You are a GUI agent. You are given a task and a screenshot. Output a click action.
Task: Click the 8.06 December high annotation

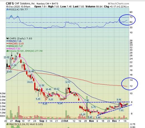(119, 100)
